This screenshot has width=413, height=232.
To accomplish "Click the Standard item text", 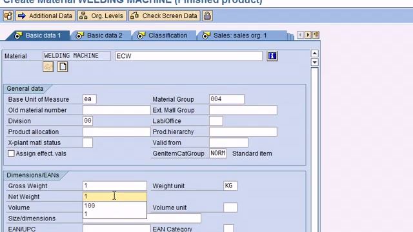I will click(252, 153).
